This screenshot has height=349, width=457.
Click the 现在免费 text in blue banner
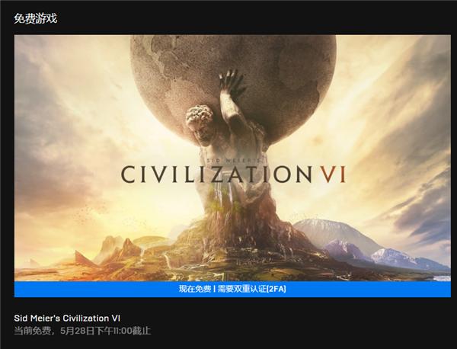[195, 290]
